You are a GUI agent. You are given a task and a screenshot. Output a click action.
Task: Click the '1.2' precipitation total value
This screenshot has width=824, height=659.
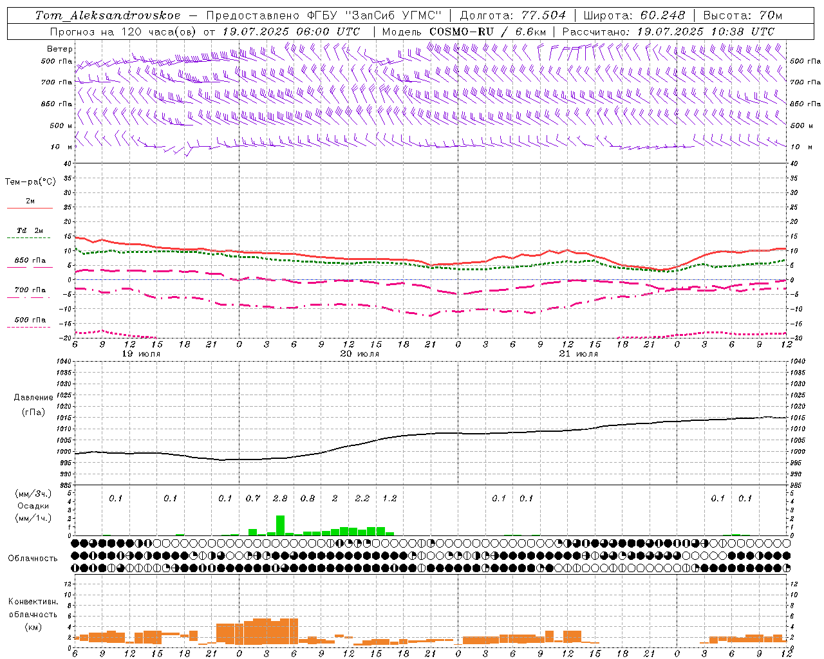389,499
